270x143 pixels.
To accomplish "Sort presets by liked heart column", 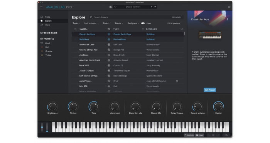I will coord(76,29).
